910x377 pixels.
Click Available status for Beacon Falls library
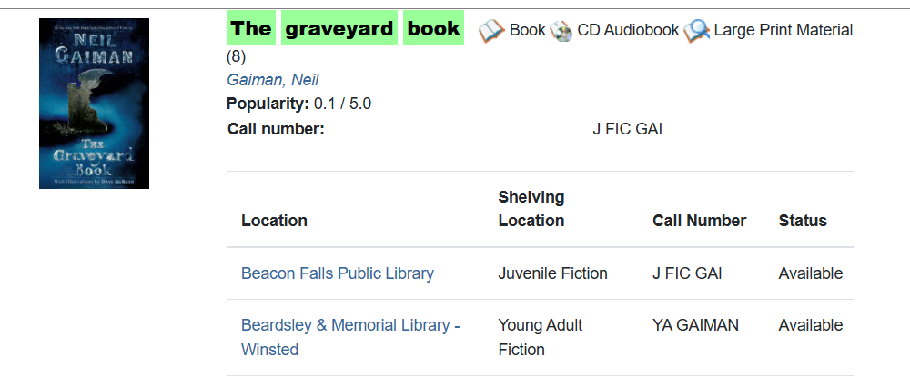coord(810,273)
